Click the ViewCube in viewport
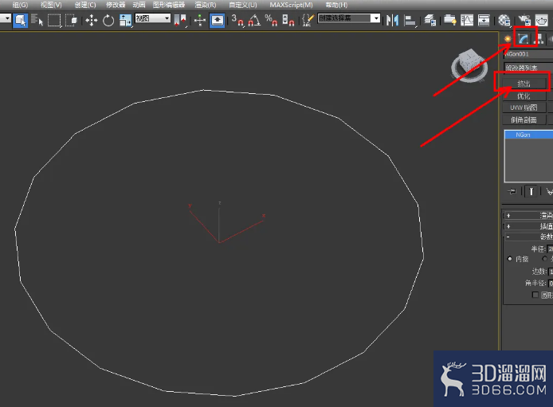The image size is (553, 407). click(x=469, y=65)
